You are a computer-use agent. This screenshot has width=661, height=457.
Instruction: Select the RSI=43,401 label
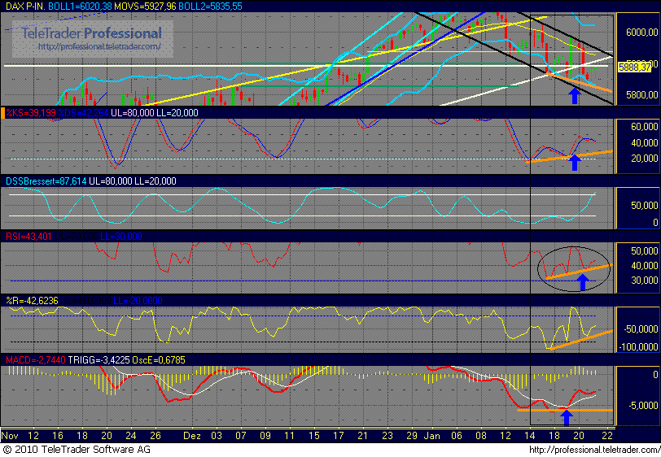(x=28, y=237)
